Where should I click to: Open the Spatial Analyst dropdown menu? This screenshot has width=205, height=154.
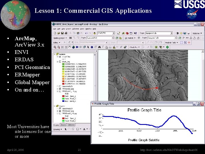click(x=60, y=38)
